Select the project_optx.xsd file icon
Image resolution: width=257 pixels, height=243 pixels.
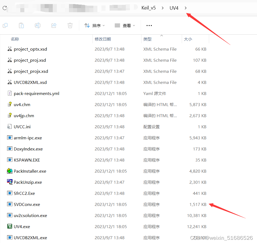tap(10, 49)
